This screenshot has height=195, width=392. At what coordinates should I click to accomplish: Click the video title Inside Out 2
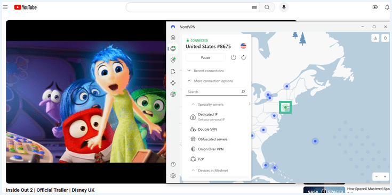coord(50,190)
